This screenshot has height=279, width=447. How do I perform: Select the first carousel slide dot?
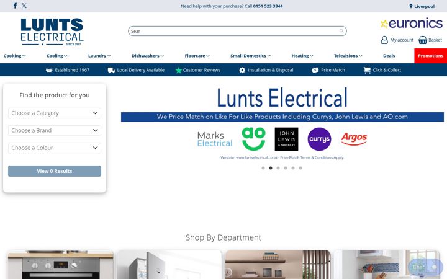pyautogui.click(x=263, y=168)
